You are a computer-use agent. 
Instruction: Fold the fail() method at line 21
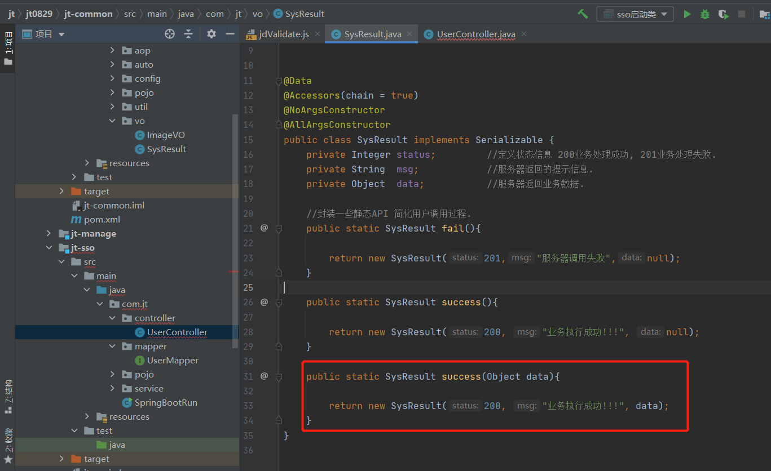[279, 228]
